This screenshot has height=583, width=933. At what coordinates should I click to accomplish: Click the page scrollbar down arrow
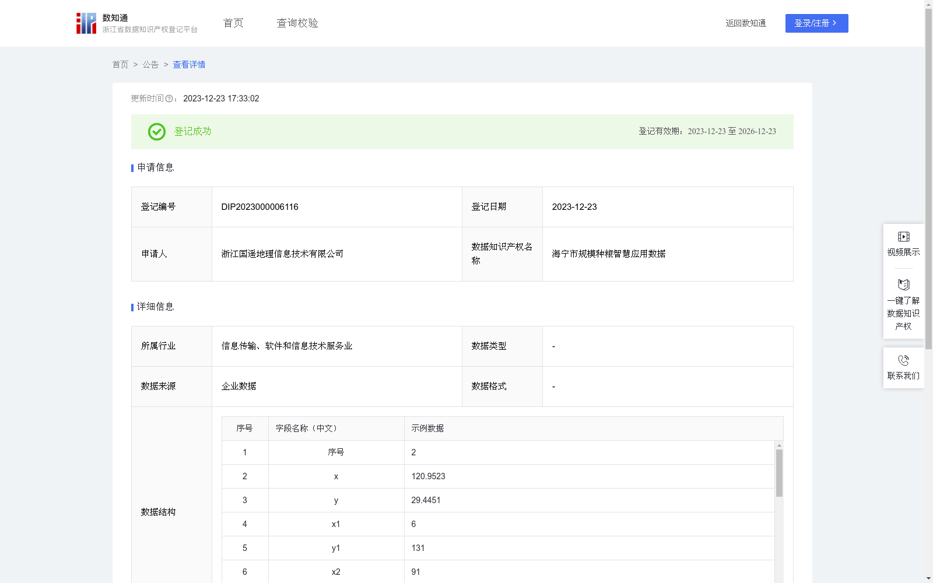tap(928, 578)
